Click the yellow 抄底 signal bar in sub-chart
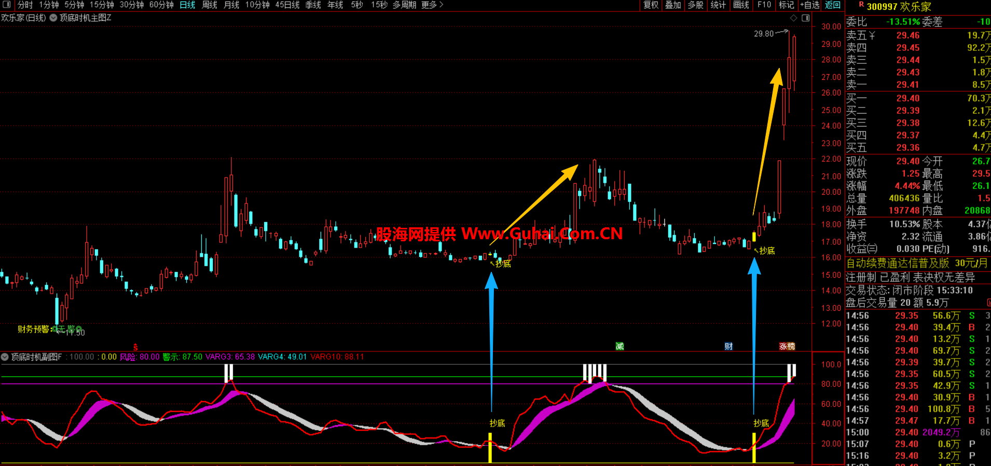This screenshot has height=466, width=991. pyautogui.click(x=490, y=451)
